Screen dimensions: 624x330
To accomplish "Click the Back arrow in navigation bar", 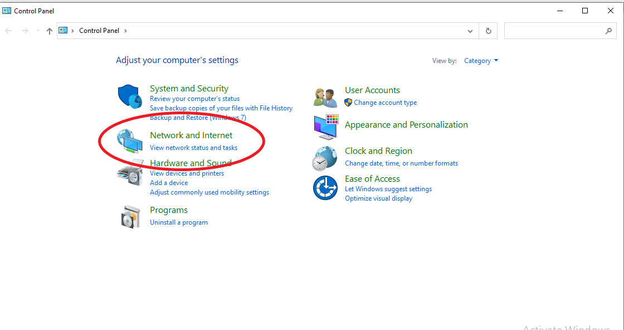I will (x=8, y=31).
